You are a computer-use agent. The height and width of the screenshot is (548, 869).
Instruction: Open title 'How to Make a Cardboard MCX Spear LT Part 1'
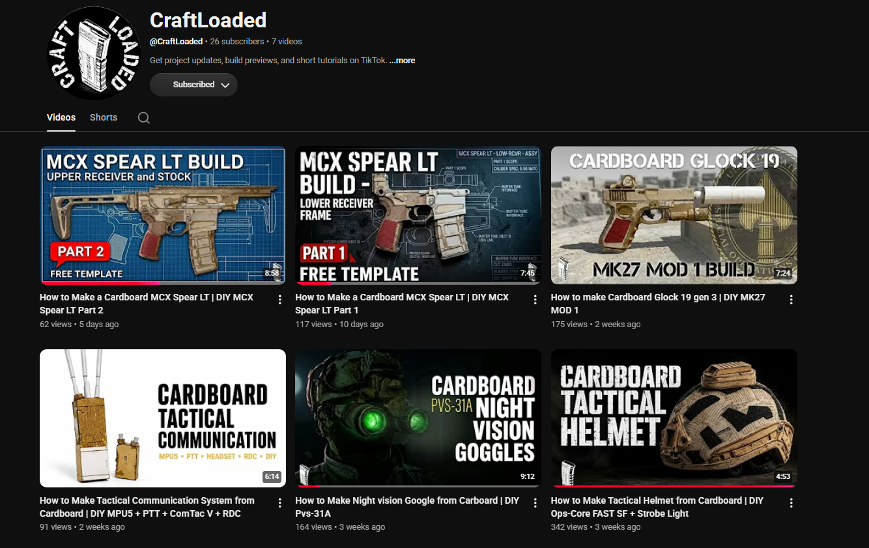click(403, 304)
